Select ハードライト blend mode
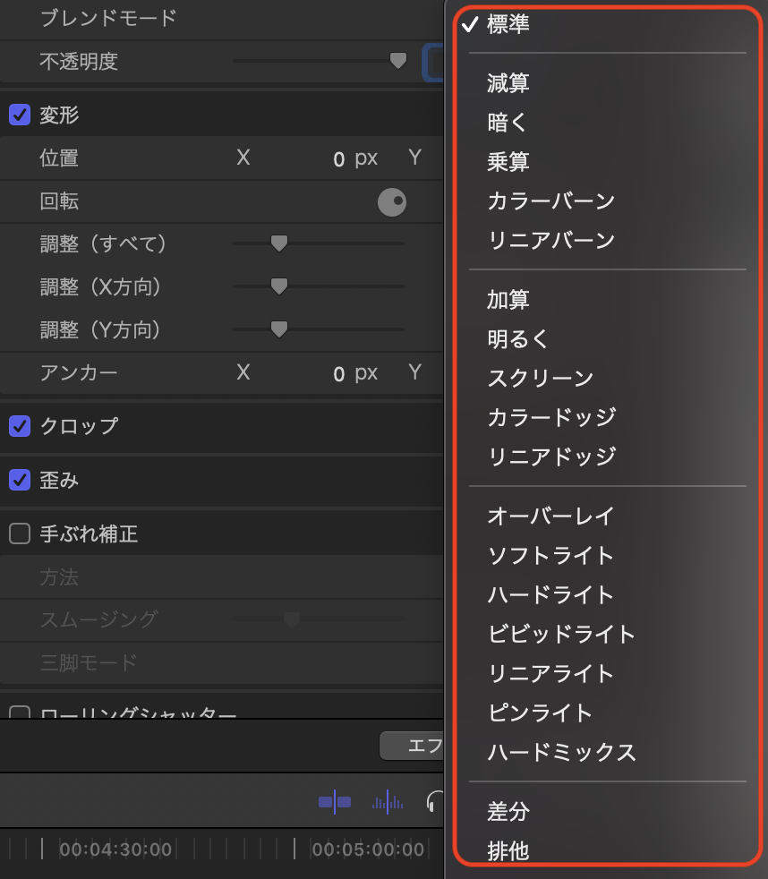Image resolution: width=768 pixels, height=879 pixels. point(550,594)
